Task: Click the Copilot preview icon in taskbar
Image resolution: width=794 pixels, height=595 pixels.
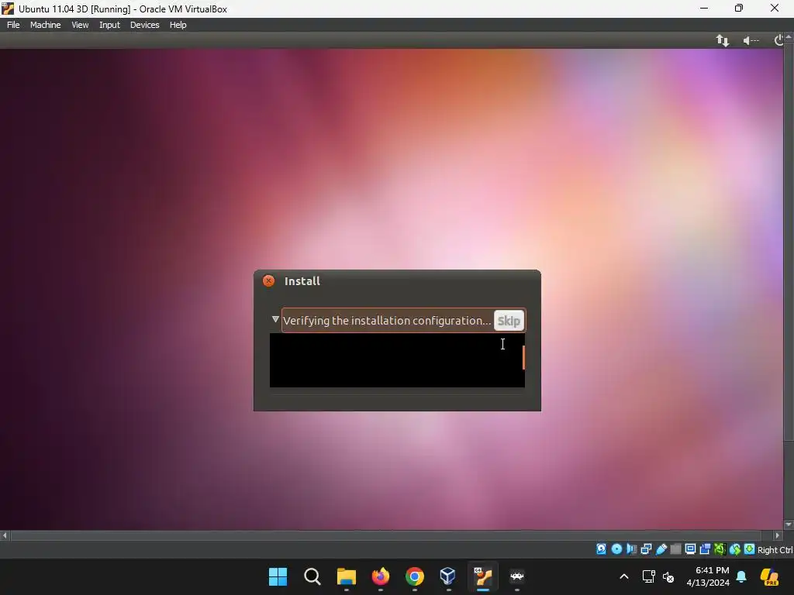Action: coord(769,576)
